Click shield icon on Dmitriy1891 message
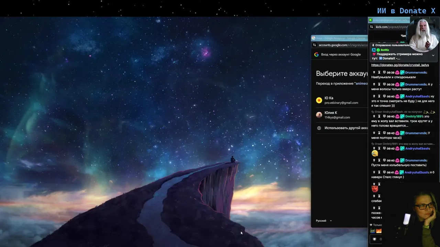Screen dimensions: 440x247 click(384, 116)
